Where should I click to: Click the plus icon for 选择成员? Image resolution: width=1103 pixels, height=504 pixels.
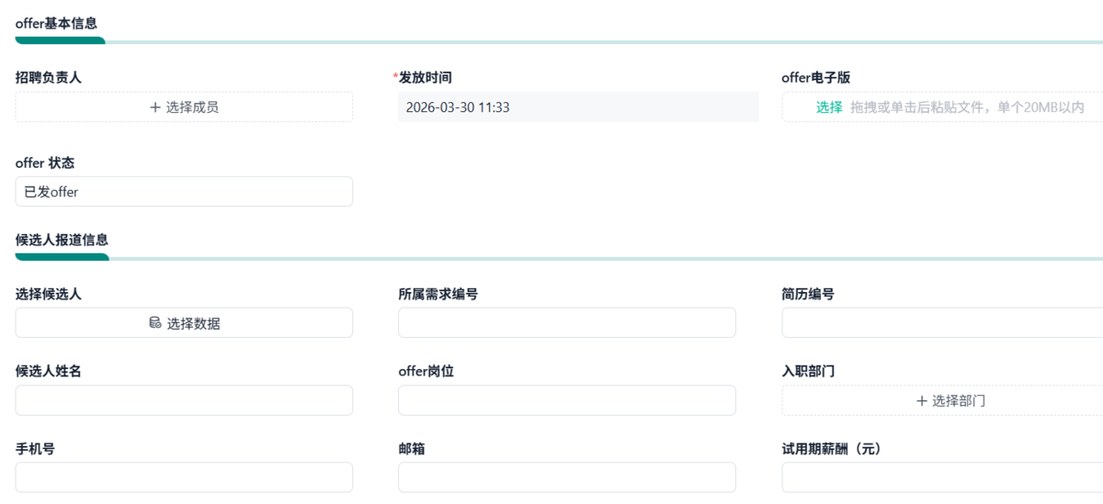[155, 107]
